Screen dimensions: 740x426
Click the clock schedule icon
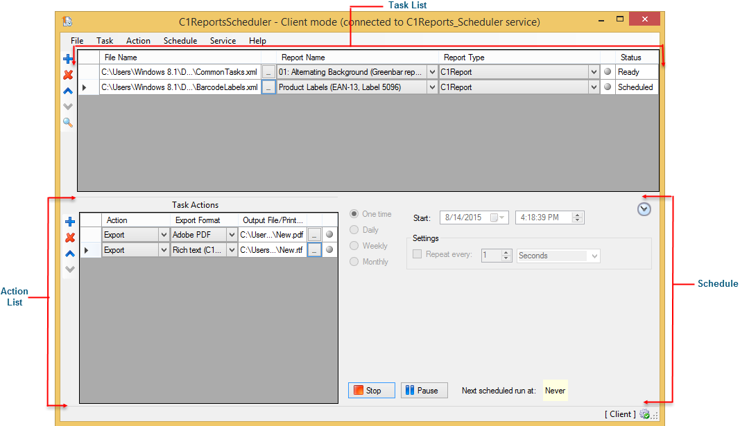644,209
